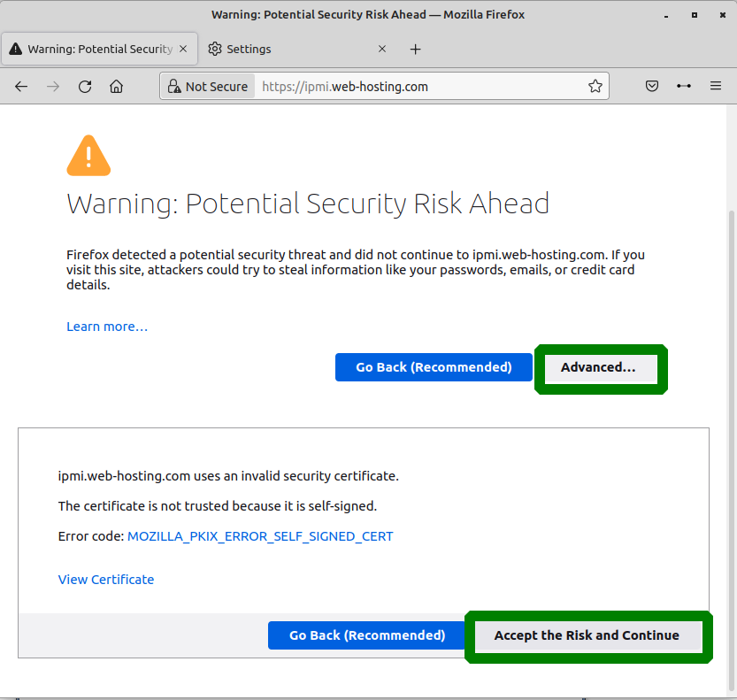Open the Save to Pocket icon

[x=651, y=87]
